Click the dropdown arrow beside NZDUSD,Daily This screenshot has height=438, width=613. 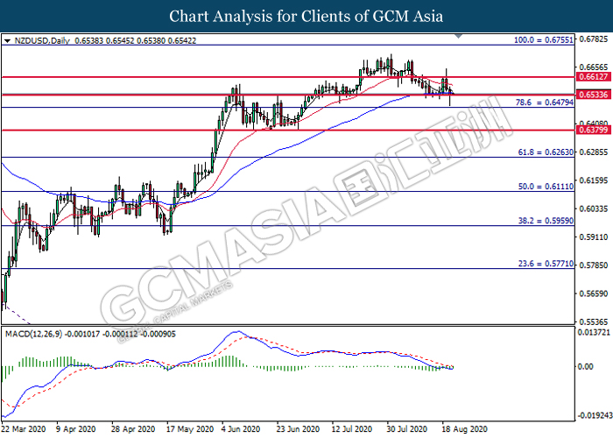pos(7,40)
